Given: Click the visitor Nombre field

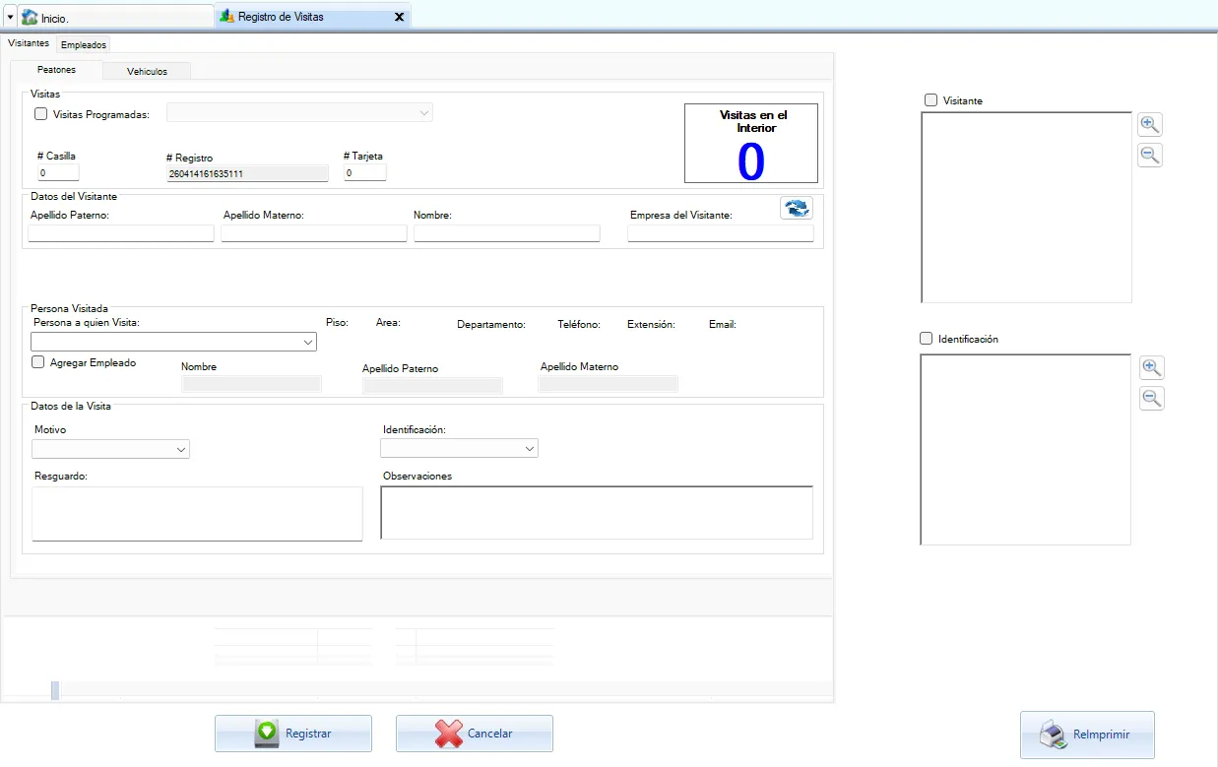Looking at the screenshot, I should pyautogui.click(x=507, y=233).
